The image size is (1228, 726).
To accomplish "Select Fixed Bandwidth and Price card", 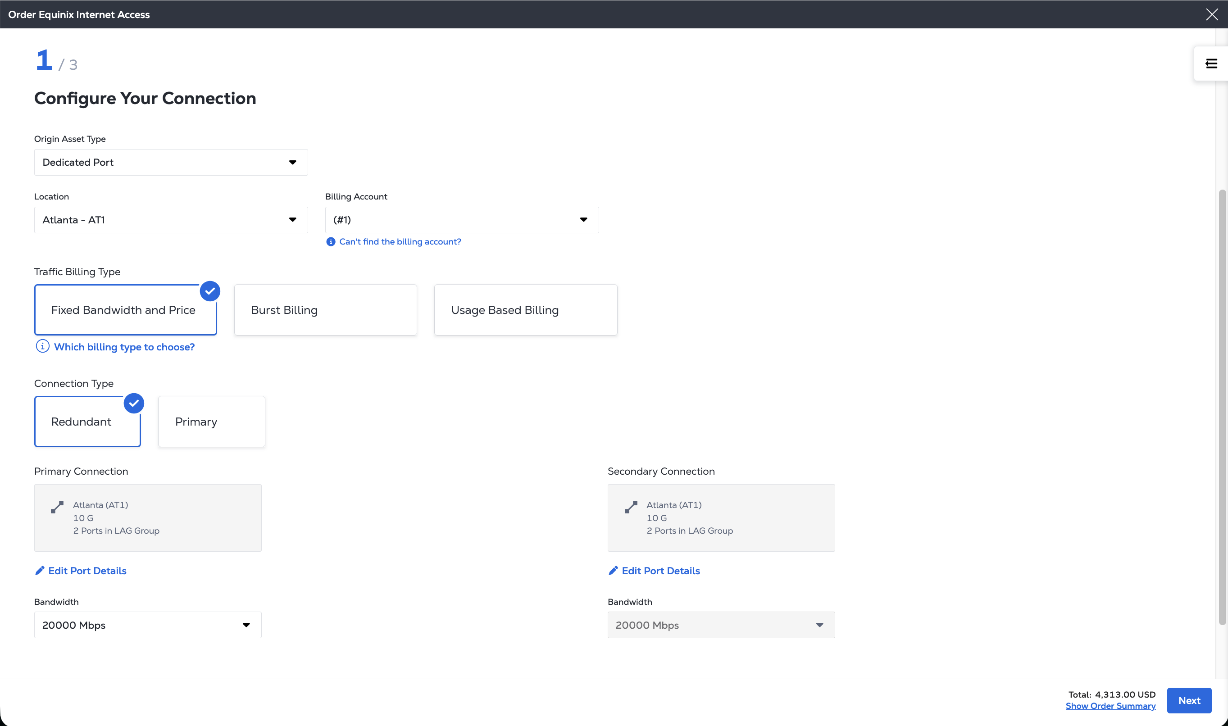I will [x=125, y=310].
